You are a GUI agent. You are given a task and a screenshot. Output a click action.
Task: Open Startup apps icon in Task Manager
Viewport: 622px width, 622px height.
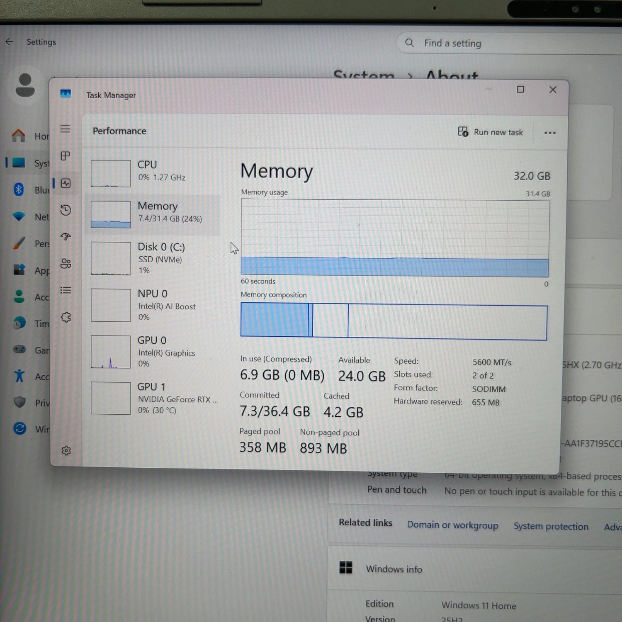point(66,236)
